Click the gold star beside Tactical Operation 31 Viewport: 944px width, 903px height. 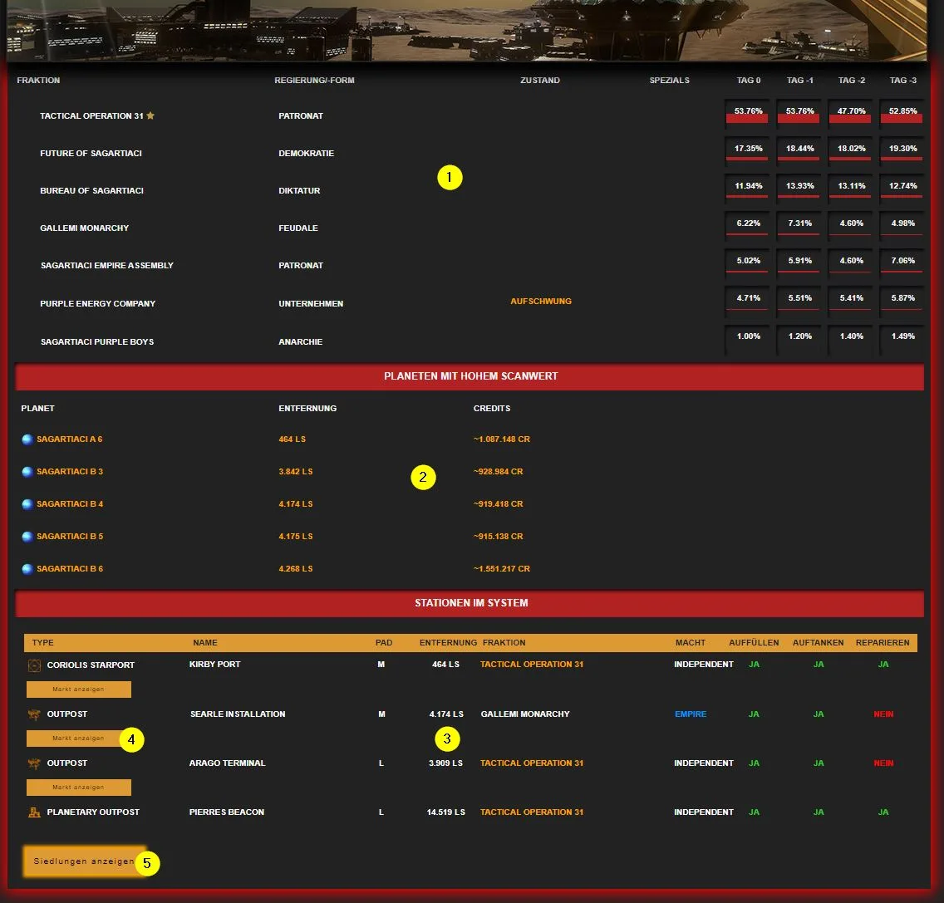tap(150, 116)
